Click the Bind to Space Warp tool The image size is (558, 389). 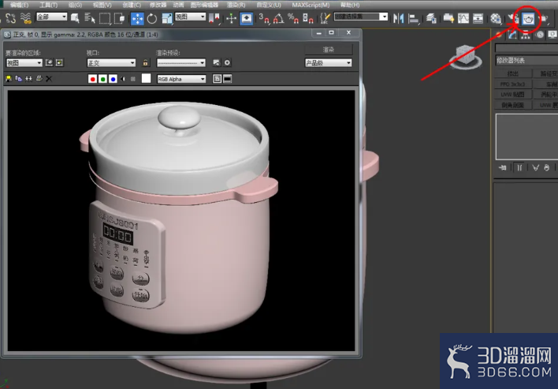tap(26, 18)
